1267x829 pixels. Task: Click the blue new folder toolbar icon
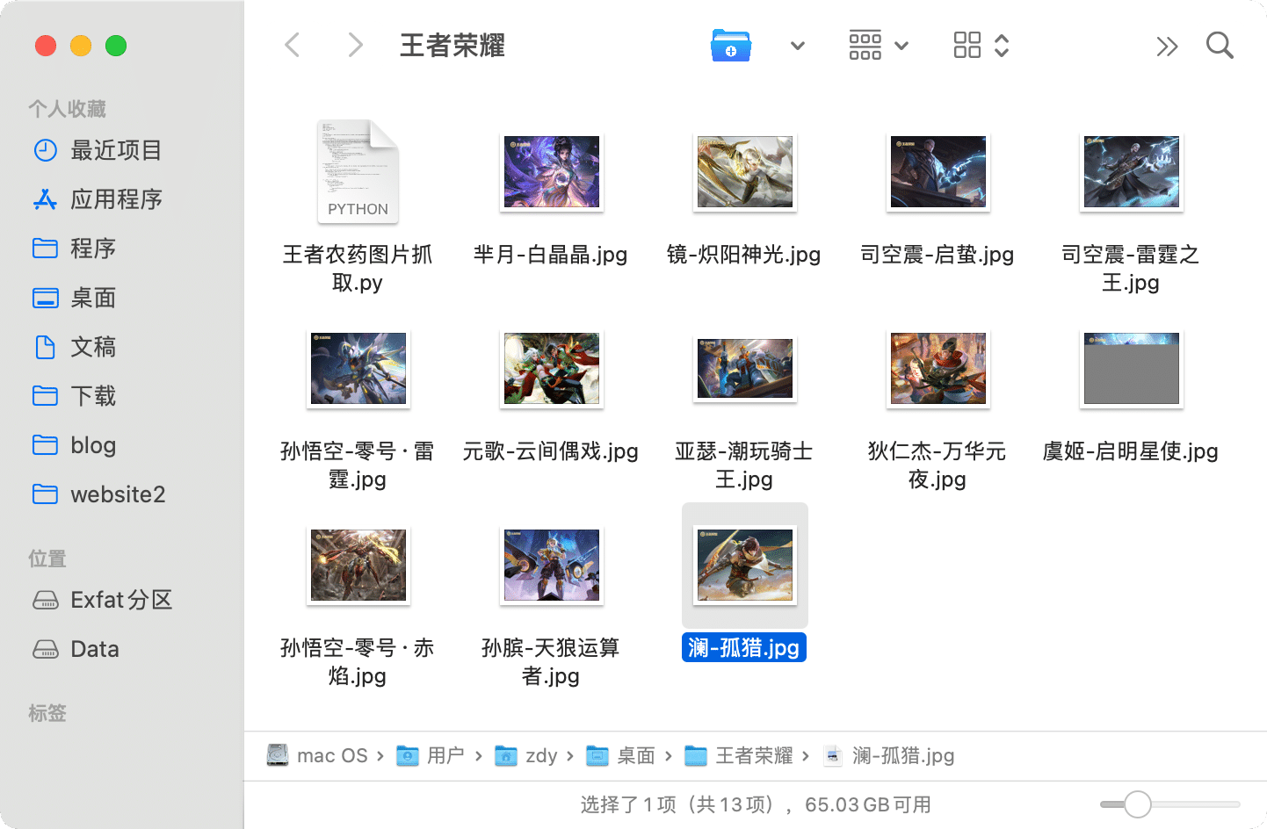(x=731, y=45)
